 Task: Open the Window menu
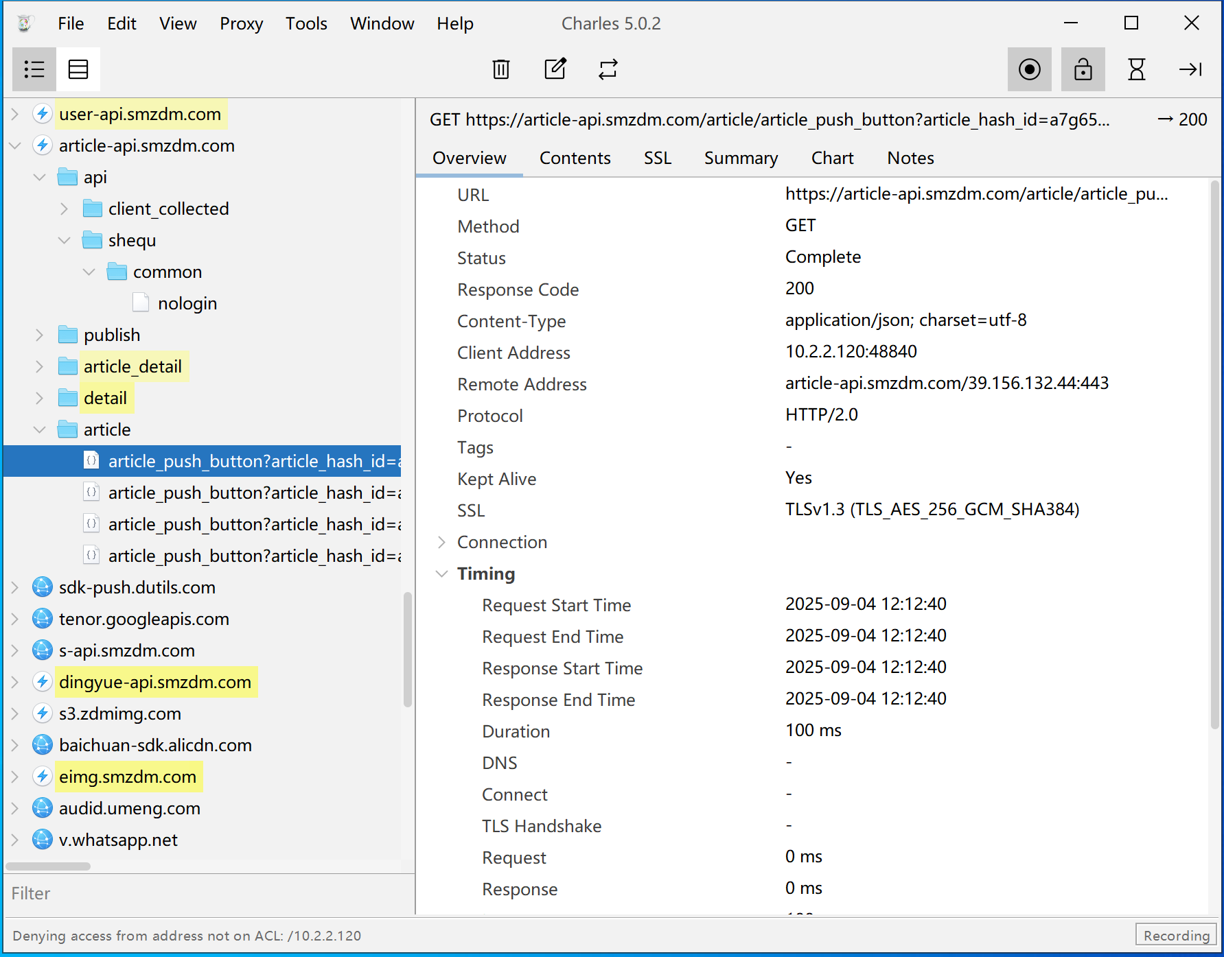pyautogui.click(x=382, y=23)
